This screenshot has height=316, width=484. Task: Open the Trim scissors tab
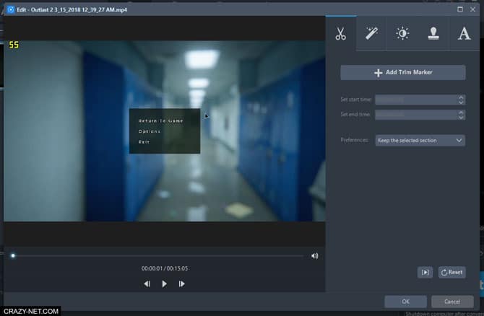(341, 33)
